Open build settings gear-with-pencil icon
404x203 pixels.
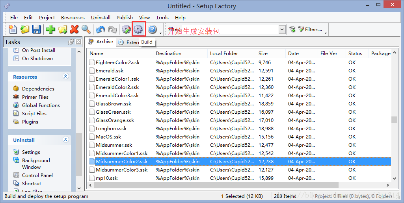(x=126, y=30)
